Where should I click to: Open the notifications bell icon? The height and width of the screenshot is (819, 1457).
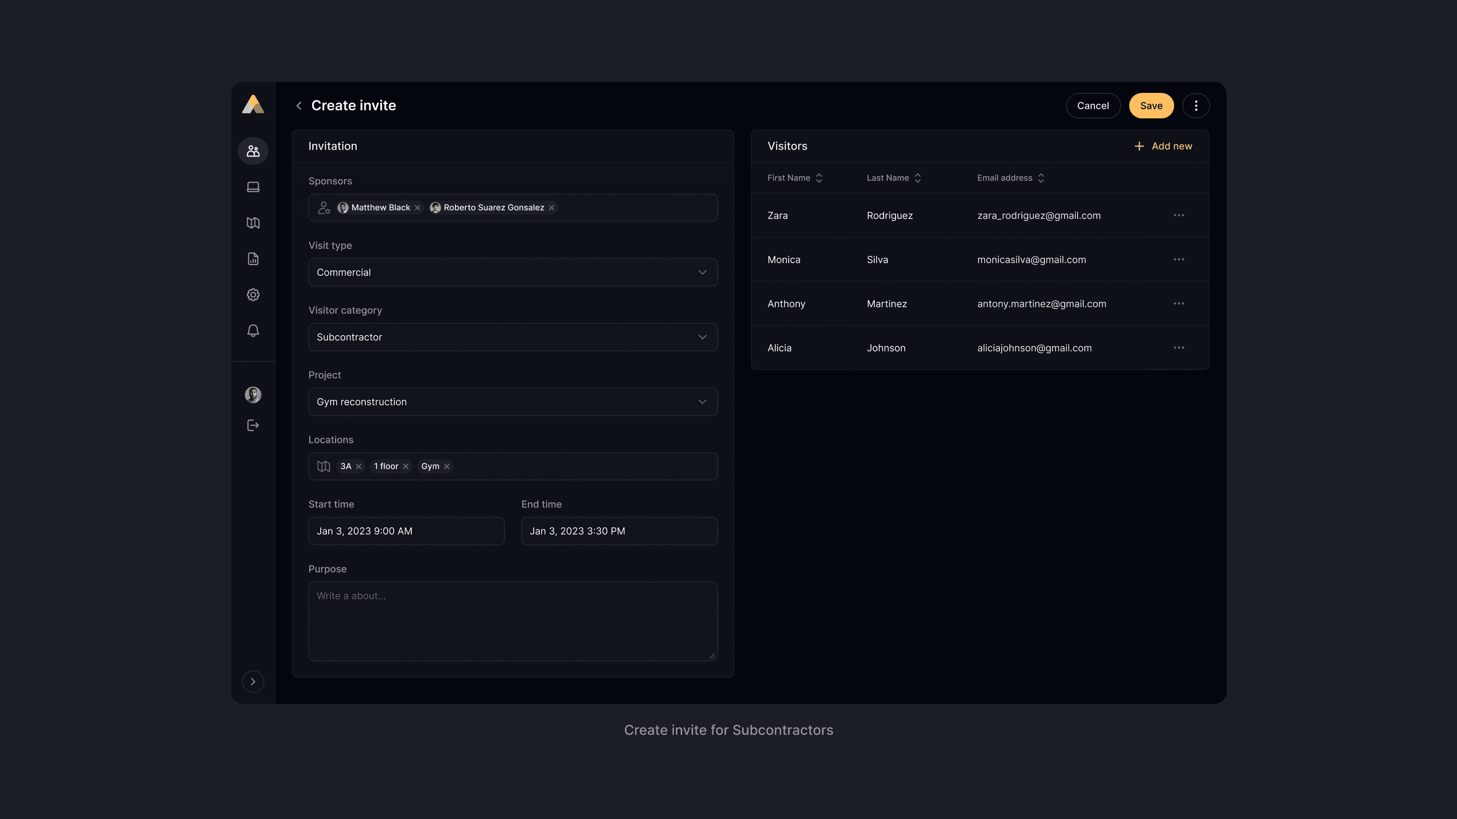253,331
